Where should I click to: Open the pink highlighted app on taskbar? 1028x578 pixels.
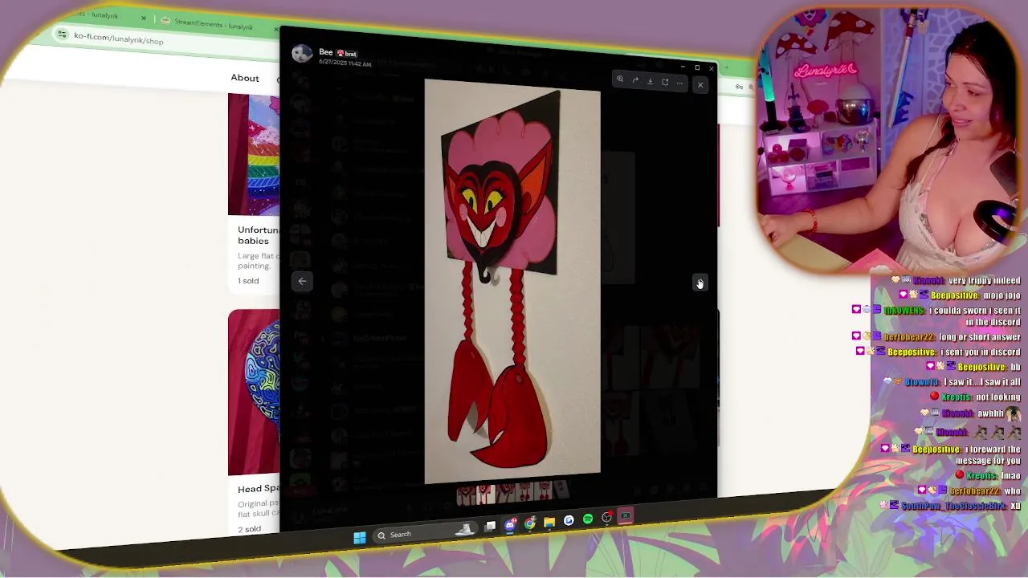(626, 515)
